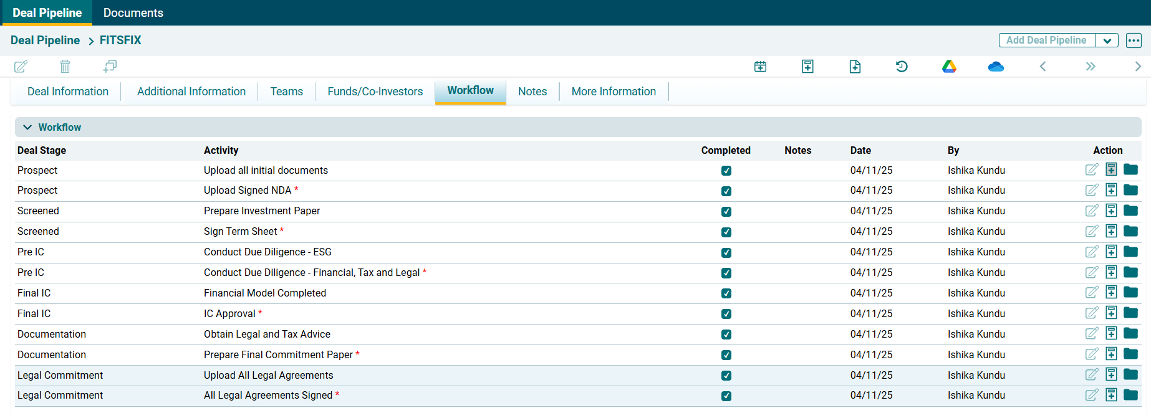Toggle Completed checkbox for Prepare Investment Paper
Viewport: 1151px width, 413px height.
(726, 212)
